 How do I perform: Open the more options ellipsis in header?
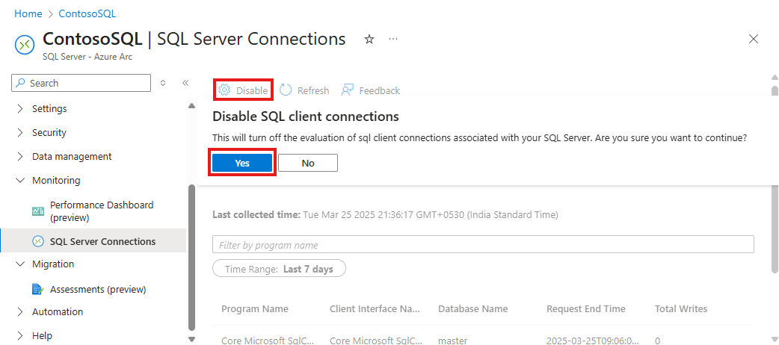393,39
